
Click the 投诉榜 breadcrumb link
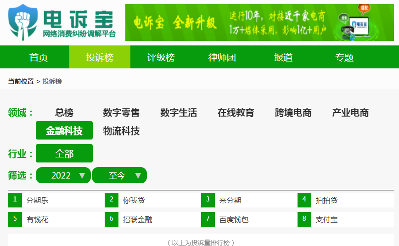click(52, 81)
